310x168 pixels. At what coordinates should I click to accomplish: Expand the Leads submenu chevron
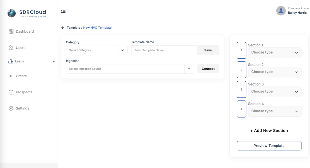[x=54, y=61]
